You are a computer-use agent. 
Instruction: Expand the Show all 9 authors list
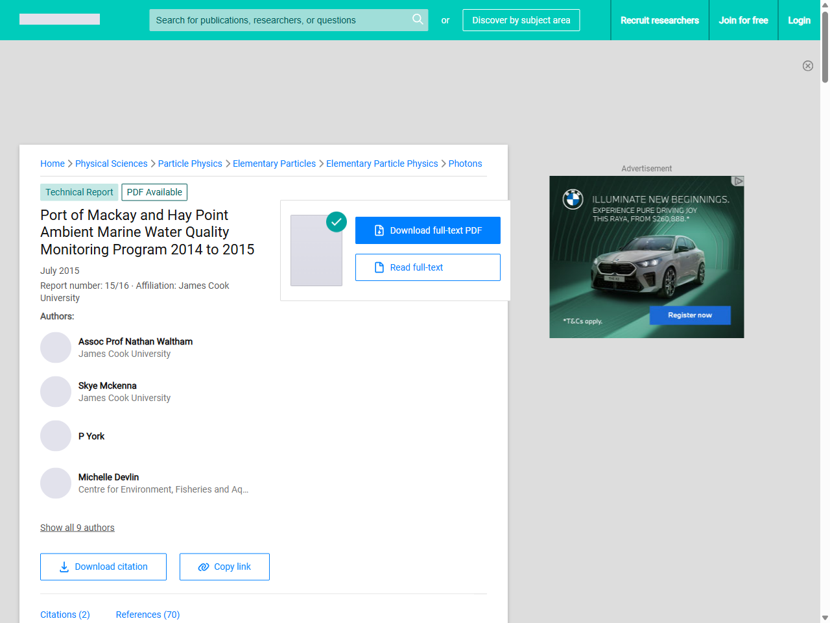(x=77, y=528)
